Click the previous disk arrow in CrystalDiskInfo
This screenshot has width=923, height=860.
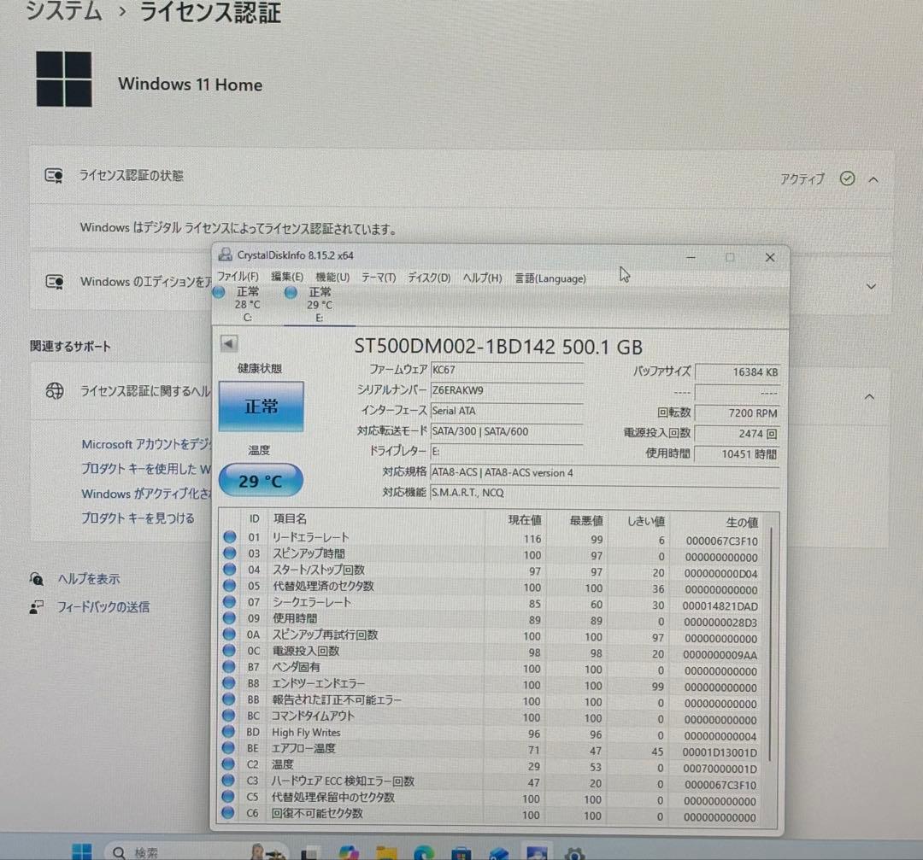coord(229,343)
